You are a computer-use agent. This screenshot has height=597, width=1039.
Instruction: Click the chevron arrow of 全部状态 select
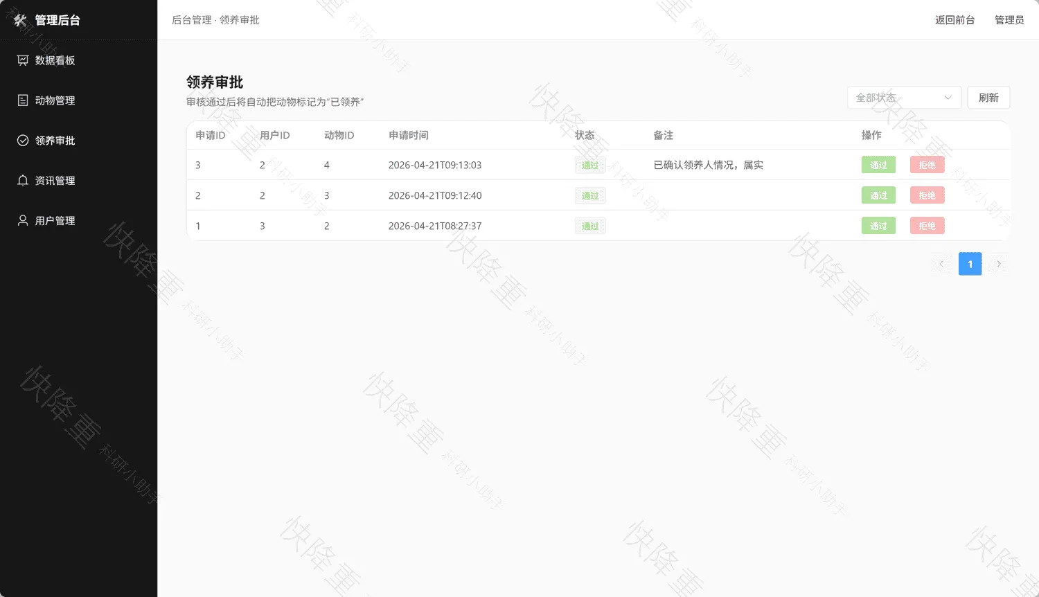[x=948, y=98]
